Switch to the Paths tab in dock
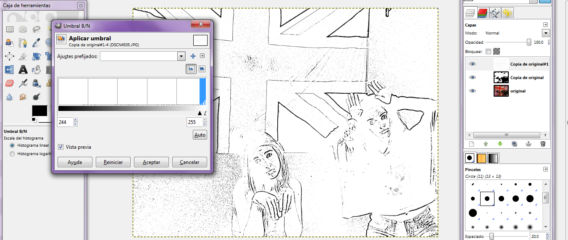Image resolution: width=568 pixels, height=240 pixels. tap(495, 13)
